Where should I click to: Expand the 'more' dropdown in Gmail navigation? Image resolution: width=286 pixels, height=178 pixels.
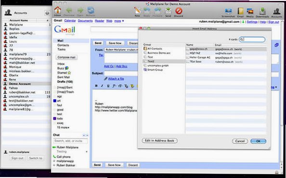(119, 21)
